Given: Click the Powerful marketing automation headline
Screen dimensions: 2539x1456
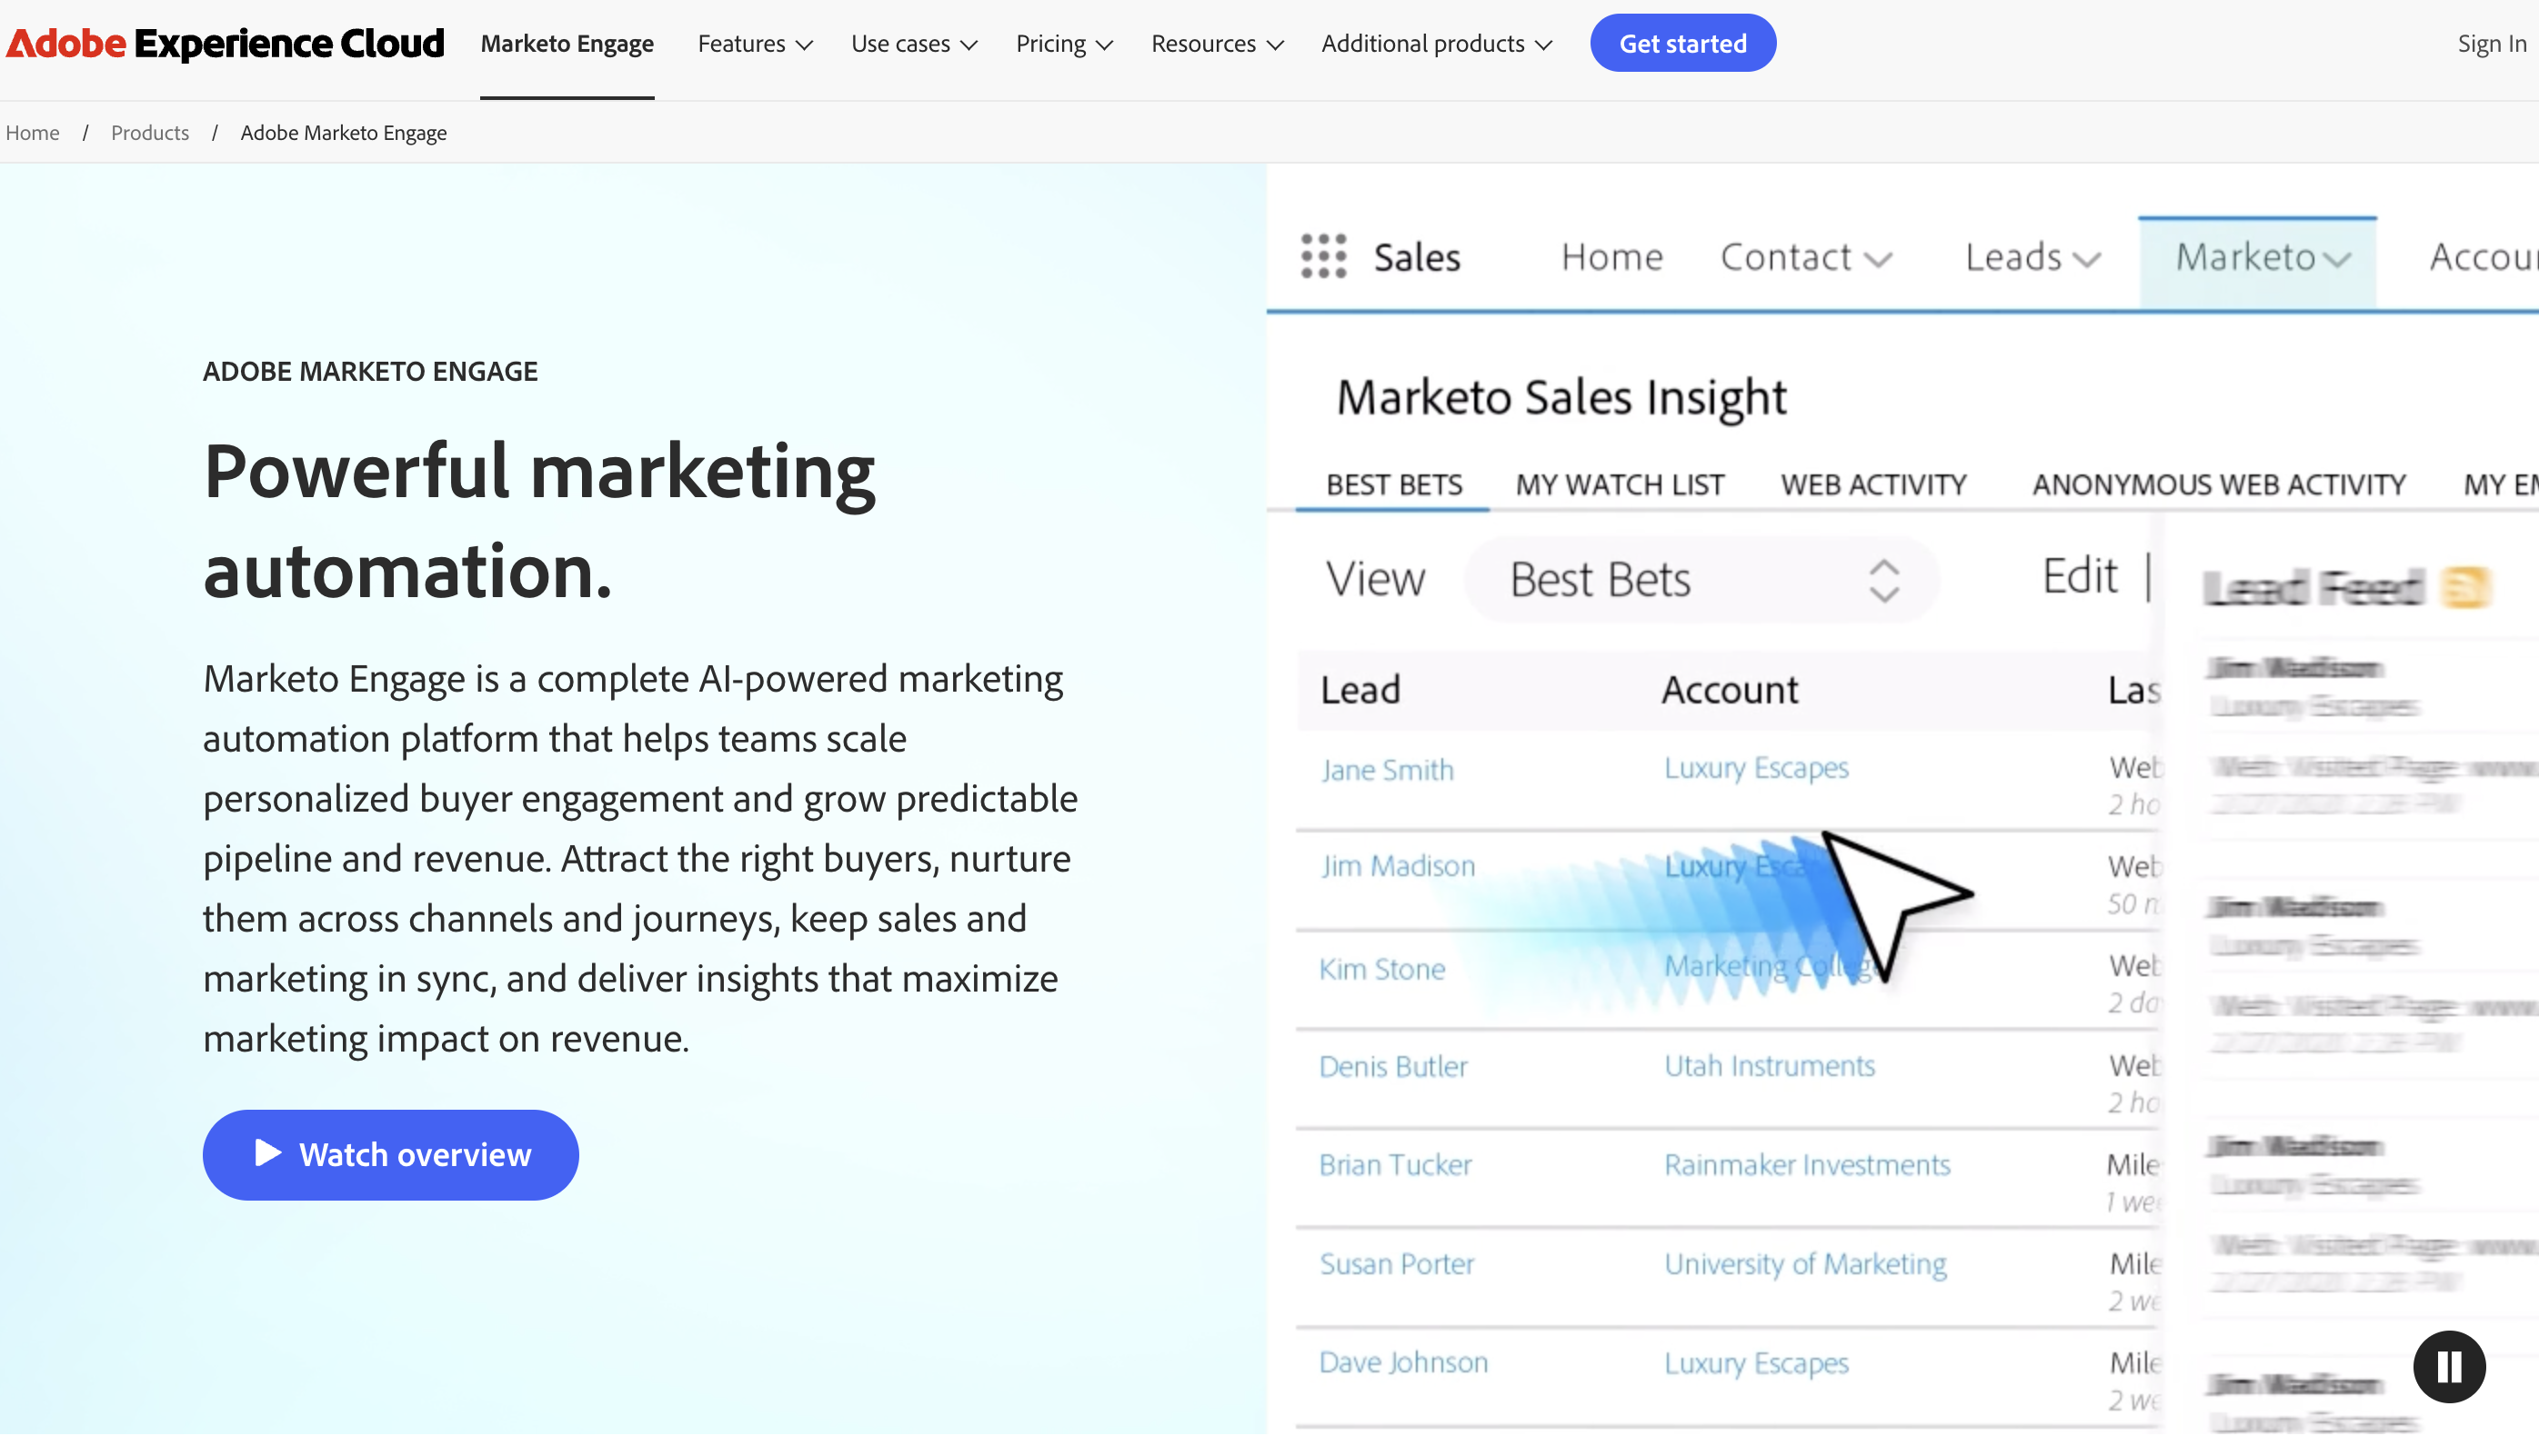Looking at the screenshot, I should pyautogui.click(x=538, y=521).
